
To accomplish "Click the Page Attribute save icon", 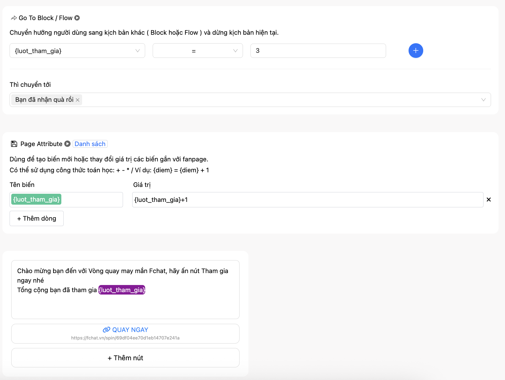I will click(x=14, y=144).
